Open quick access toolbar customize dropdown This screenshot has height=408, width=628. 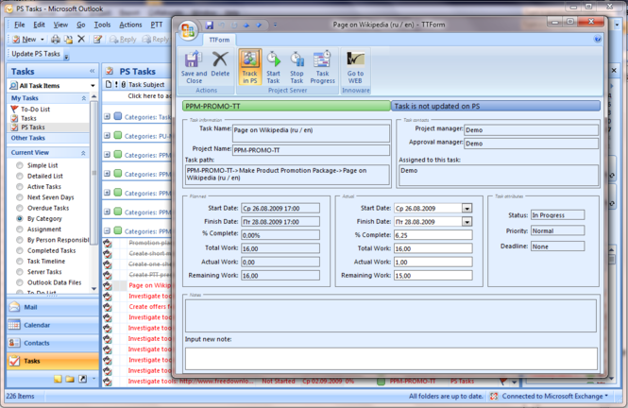[275, 25]
